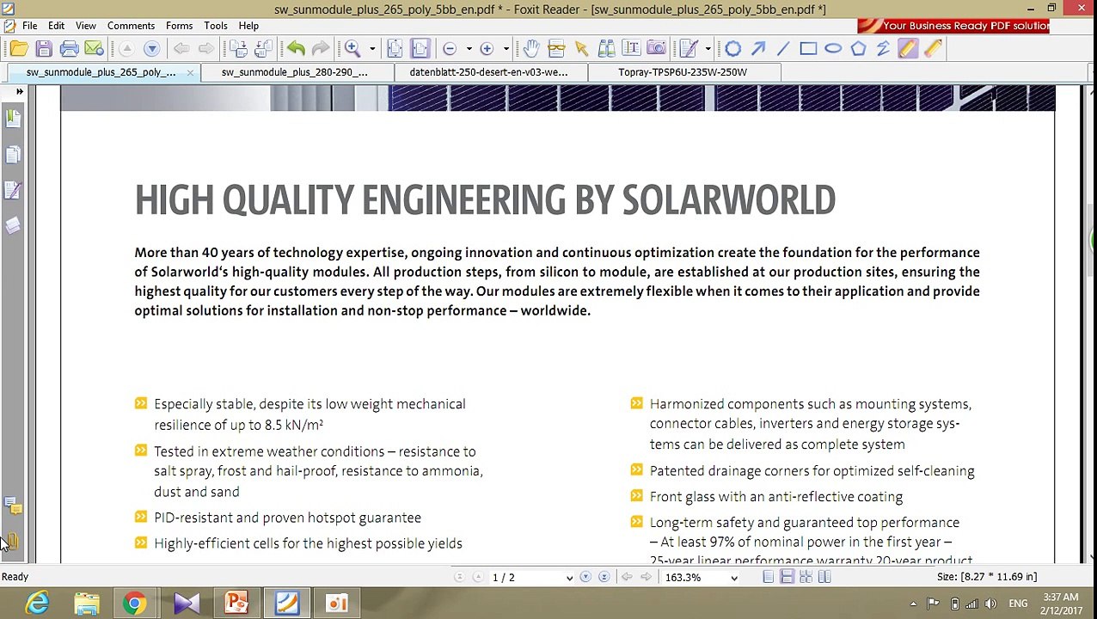The height and width of the screenshot is (619, 1097).
Task: Expand the navigation panel arrow
Action: [19, 91]
